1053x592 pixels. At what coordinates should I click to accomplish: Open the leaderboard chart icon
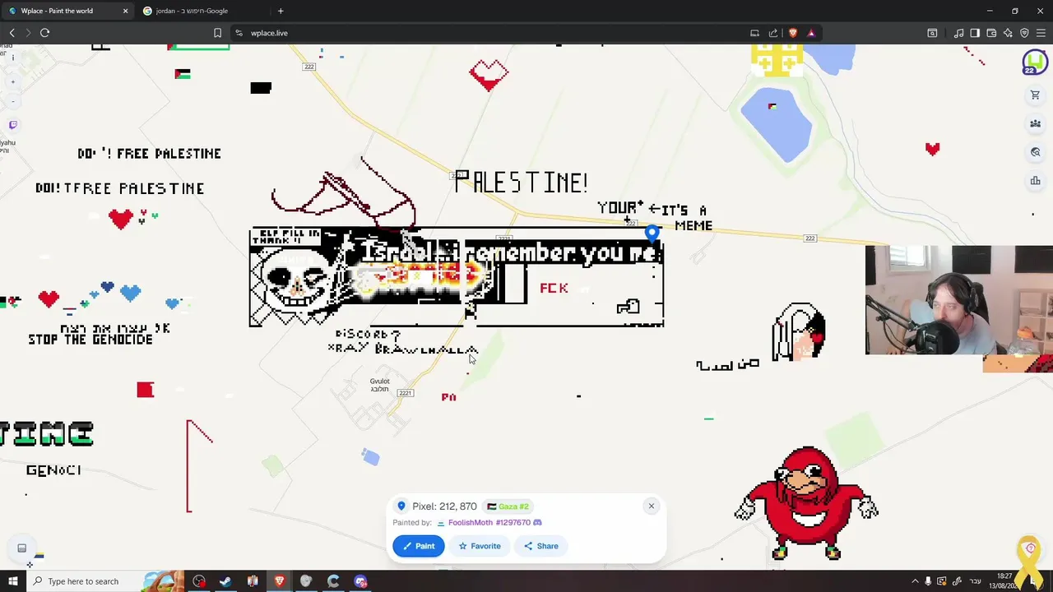[x=1035, y=181]
